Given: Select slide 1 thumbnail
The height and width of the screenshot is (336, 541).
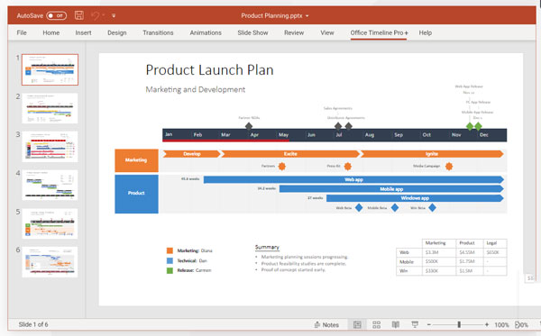Looking at the screenshot, I should [x=50, y=69].
